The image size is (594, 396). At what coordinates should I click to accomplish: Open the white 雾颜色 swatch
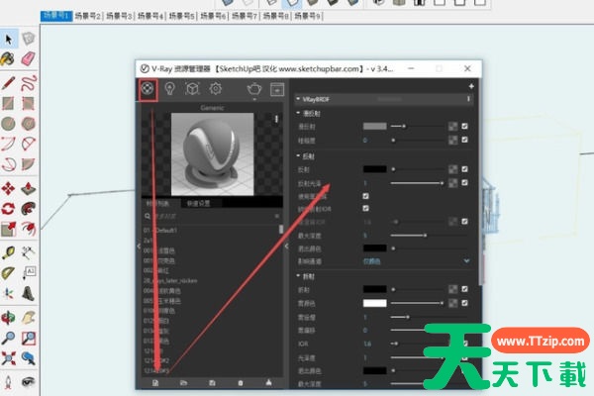click(x=374, y=303)
